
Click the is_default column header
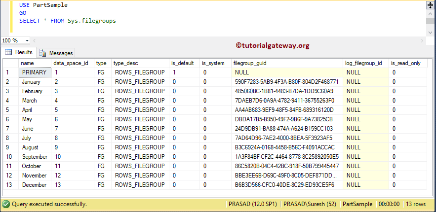[x=184, y=63]
